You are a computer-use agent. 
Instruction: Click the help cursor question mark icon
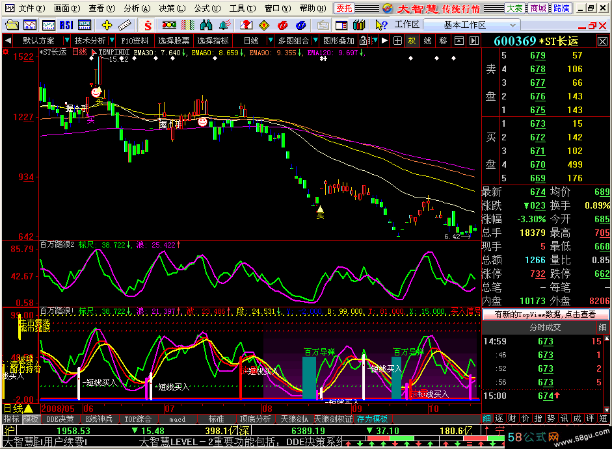coord(381,25)
